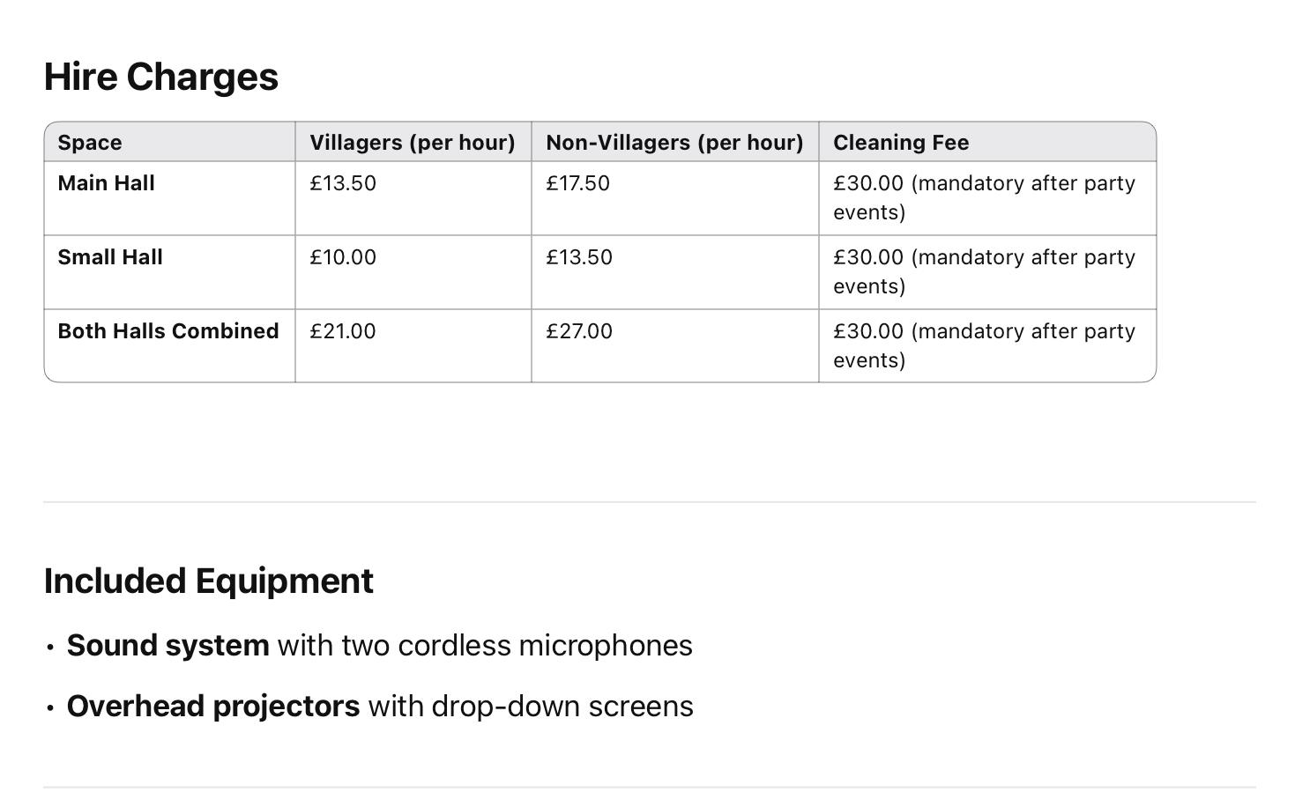Screen dimensions: 1295x807
Task: Click the Sound system bullet text
Action: point(380,646)
